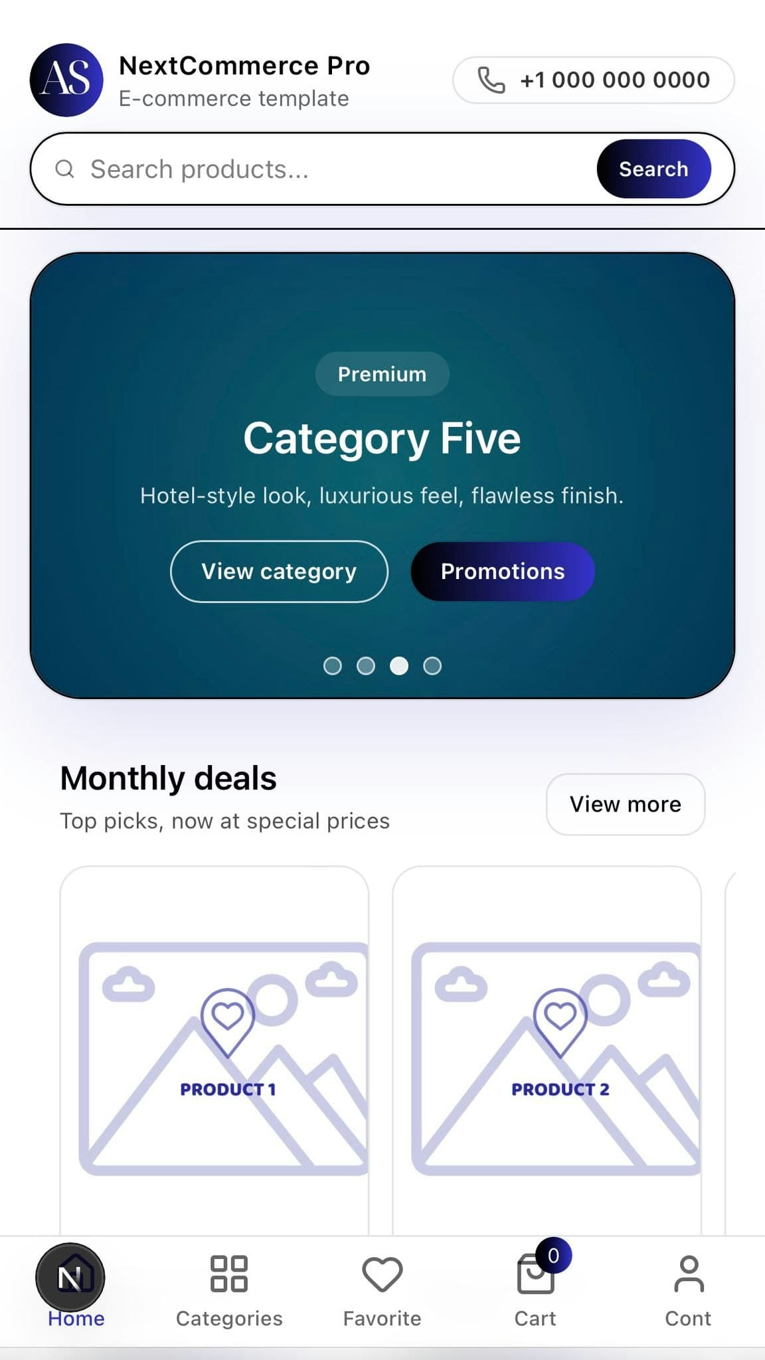This screenshot has height=1360, width=765.
Task: Click the search magnifier icon
Action: (64, 169)
